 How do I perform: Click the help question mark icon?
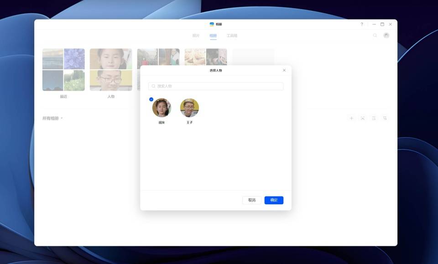[x=362, y=24]
